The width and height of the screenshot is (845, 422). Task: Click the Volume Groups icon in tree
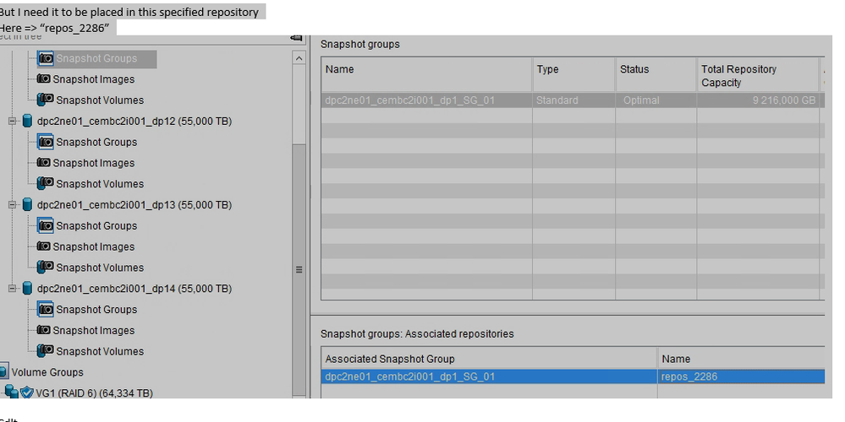pos(4,372)
